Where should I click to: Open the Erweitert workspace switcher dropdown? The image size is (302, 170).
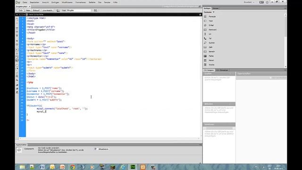(249, 2)
